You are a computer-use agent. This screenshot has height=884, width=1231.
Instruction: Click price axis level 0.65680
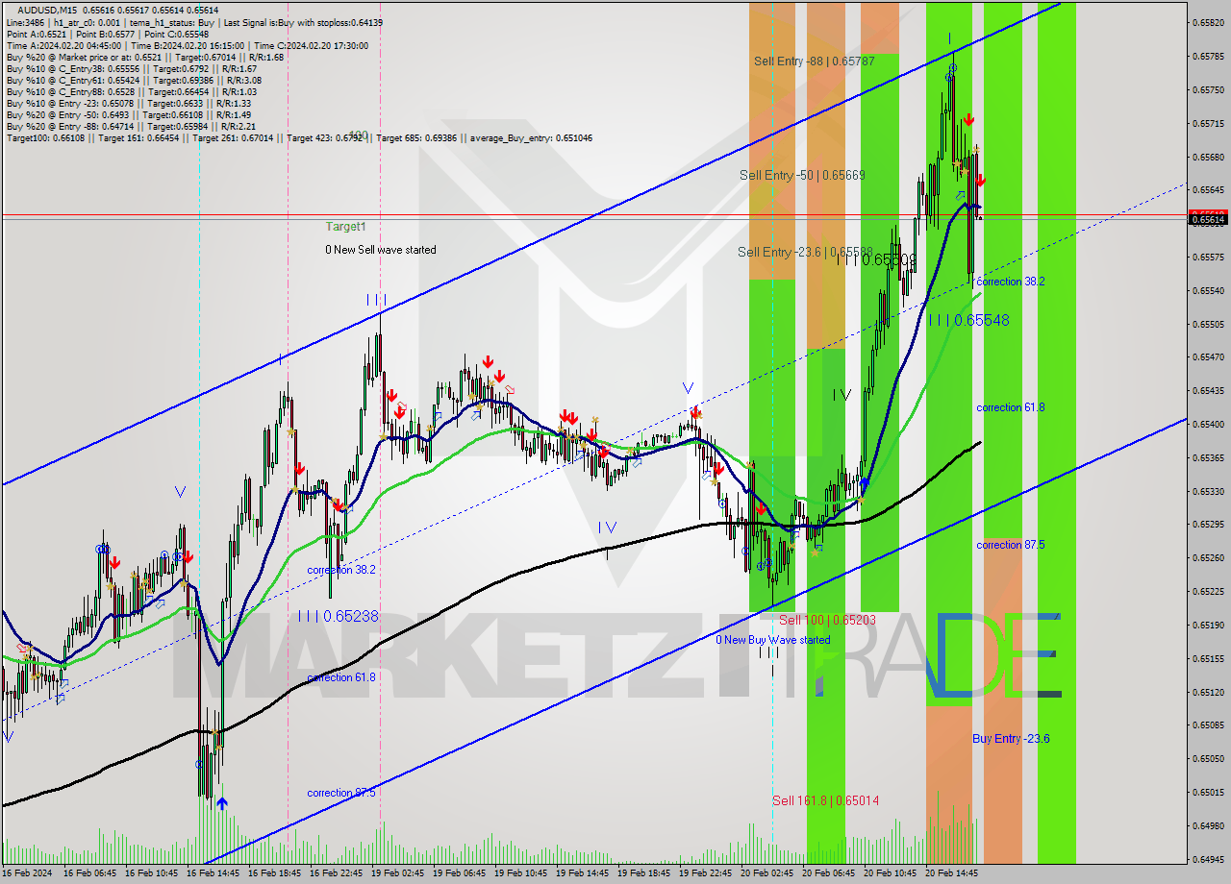tap(1208, 157)
